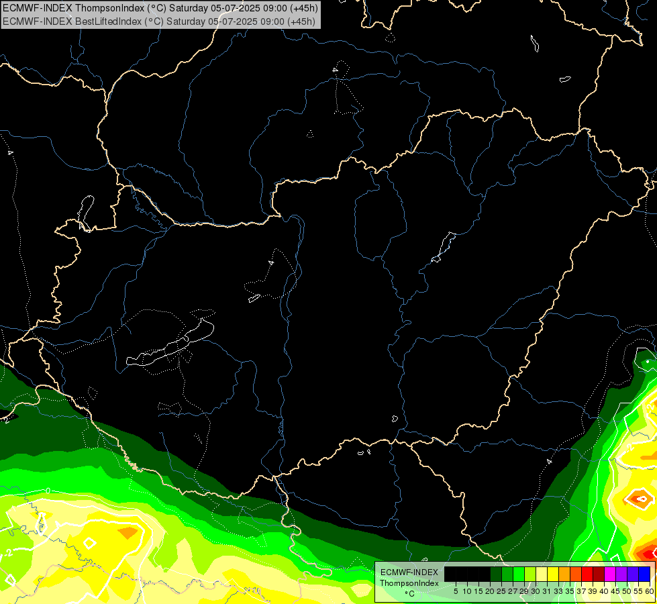
Task: Select the dark red legend swatch
Action: (x=599, y=574)
